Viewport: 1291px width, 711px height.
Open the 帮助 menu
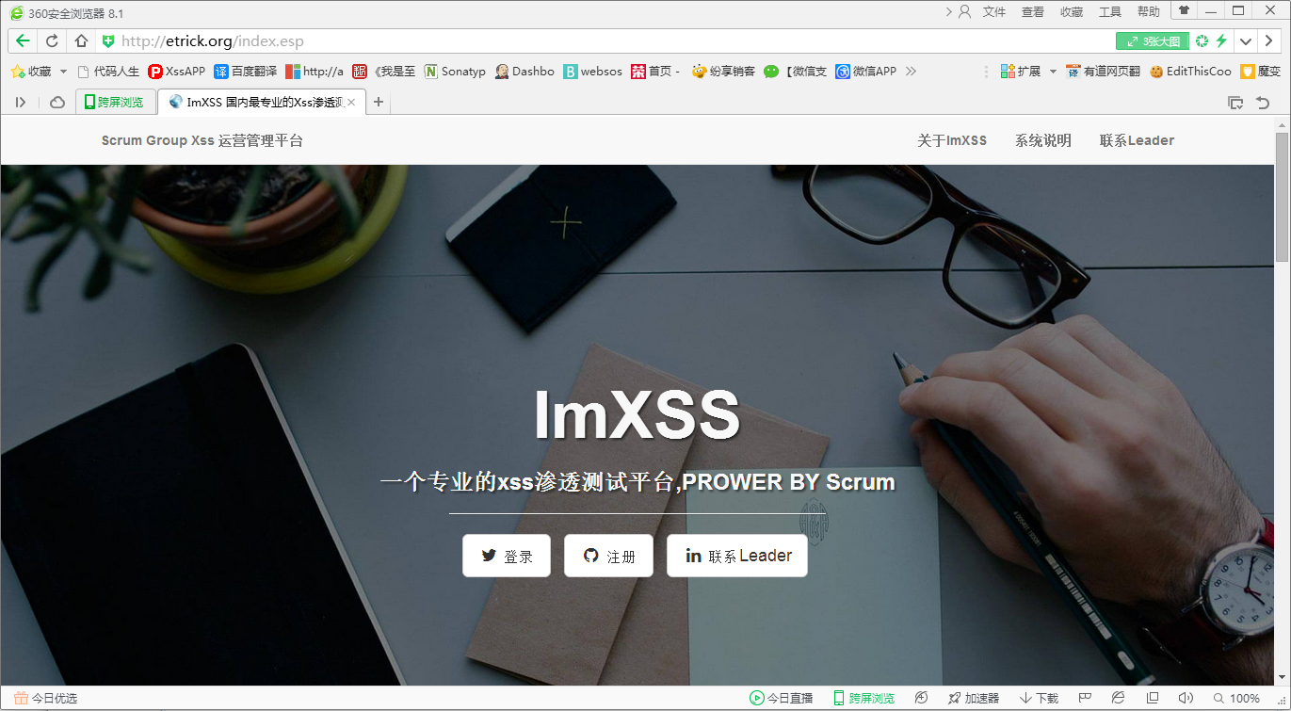point(1149,12)
